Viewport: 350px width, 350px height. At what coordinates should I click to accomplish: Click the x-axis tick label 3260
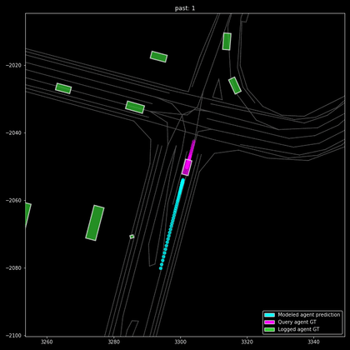click(x=47, y=342)
